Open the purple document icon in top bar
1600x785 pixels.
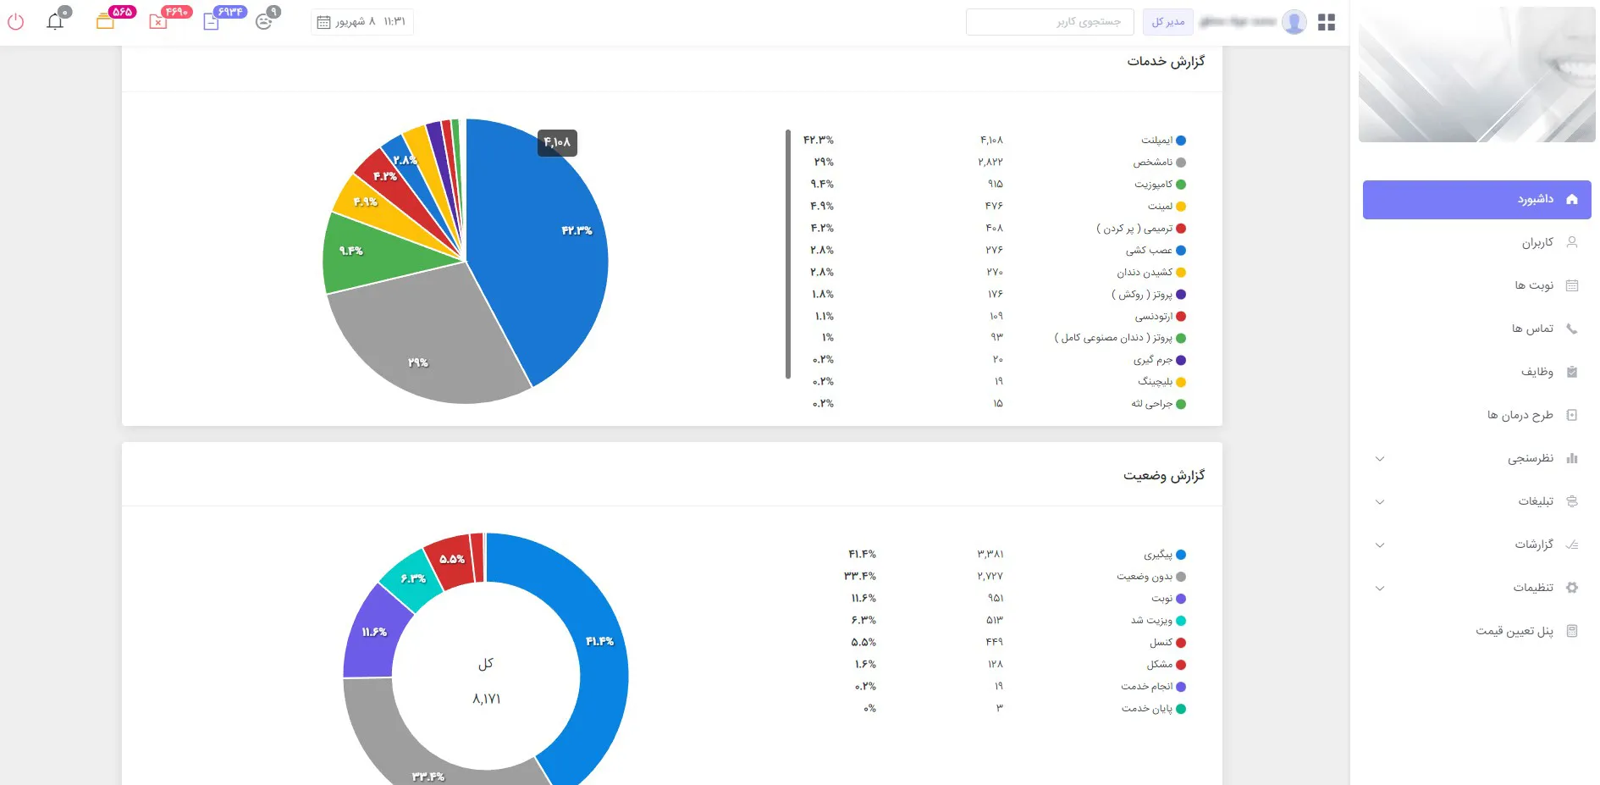212,21
